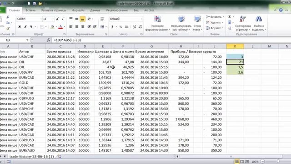The width and height of the screenshot is (291, 164).
Task: Open the Вставить cells dropdown
Action: tap(215, 17)
